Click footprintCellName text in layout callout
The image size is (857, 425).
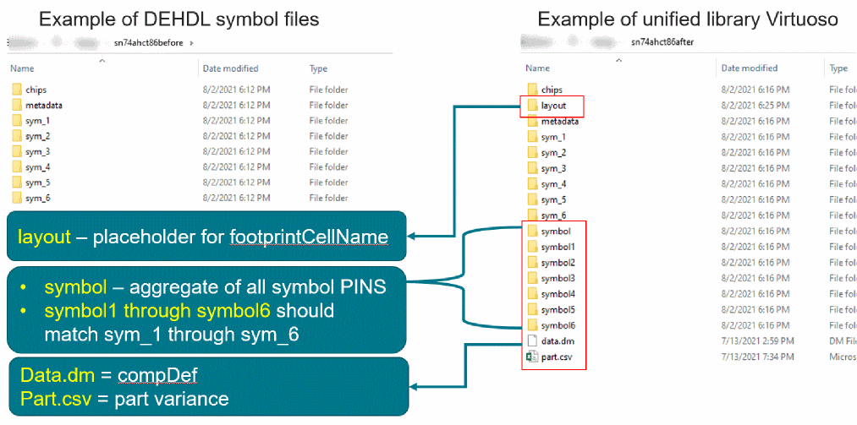(x=309, y=237)
